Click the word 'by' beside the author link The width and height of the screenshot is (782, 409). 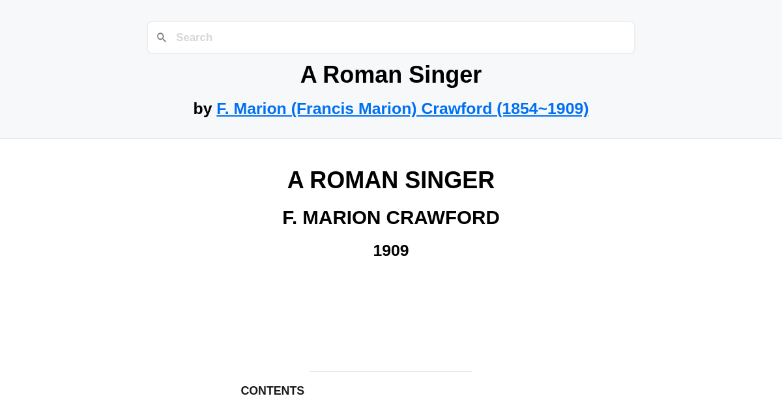click(203, 109)
